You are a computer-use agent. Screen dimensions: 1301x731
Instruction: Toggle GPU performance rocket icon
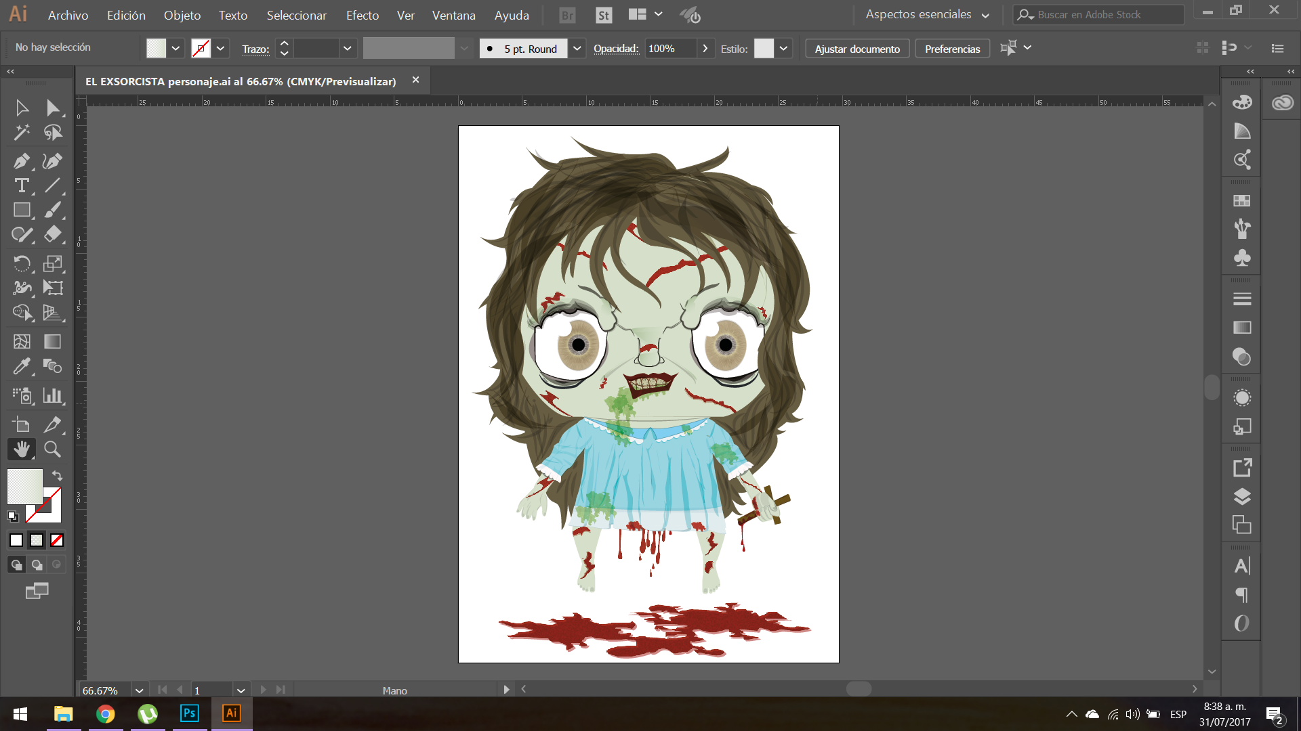point(690,15)
